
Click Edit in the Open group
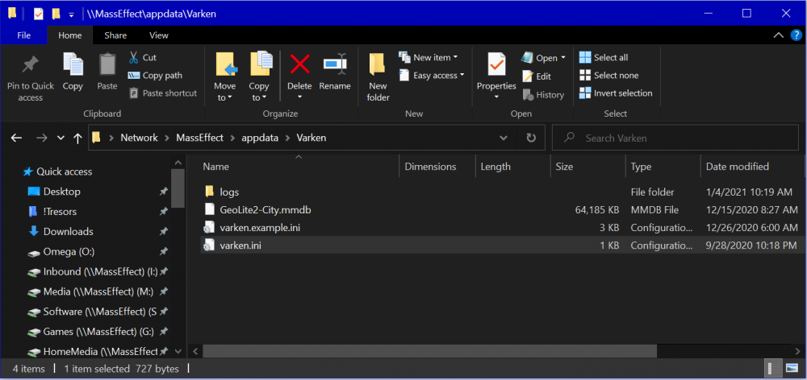coord(537,76)
